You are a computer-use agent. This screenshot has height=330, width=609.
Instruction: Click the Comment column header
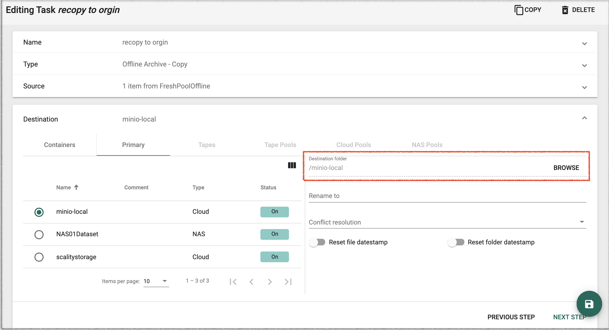tap(136, 187)
